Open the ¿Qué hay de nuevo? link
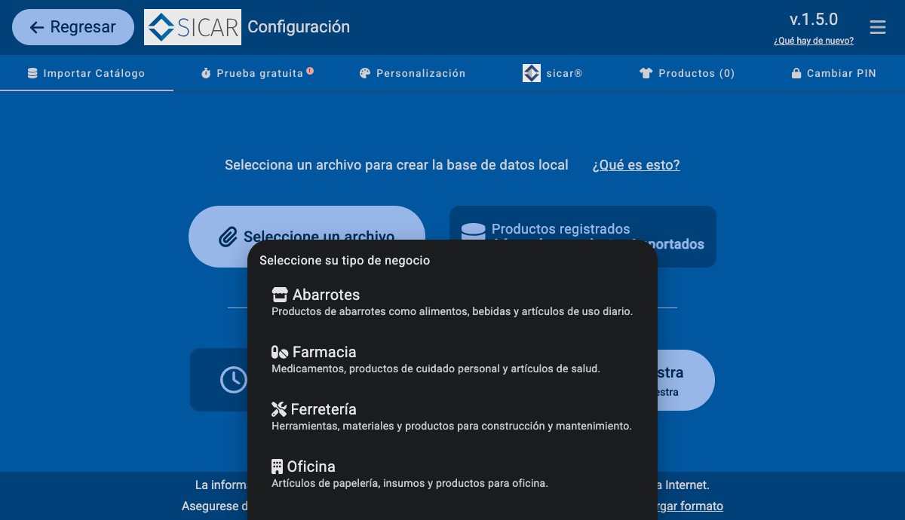 (x=813, y=41)
